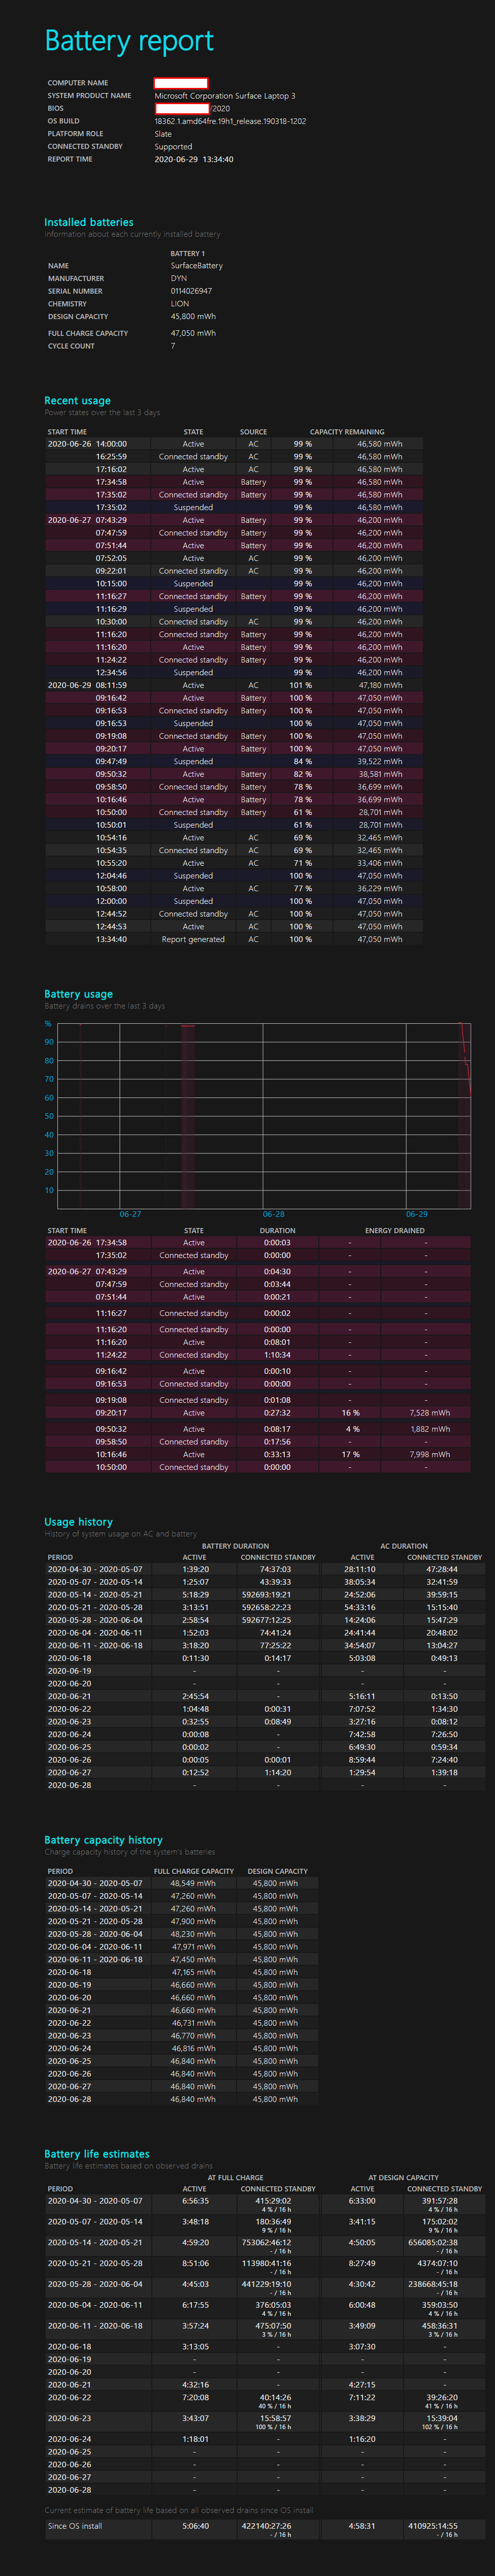This screenshot has width=495, height=2576.
Task: Click the "Battery life estimates" heading
Action: tap(97, 2154)
